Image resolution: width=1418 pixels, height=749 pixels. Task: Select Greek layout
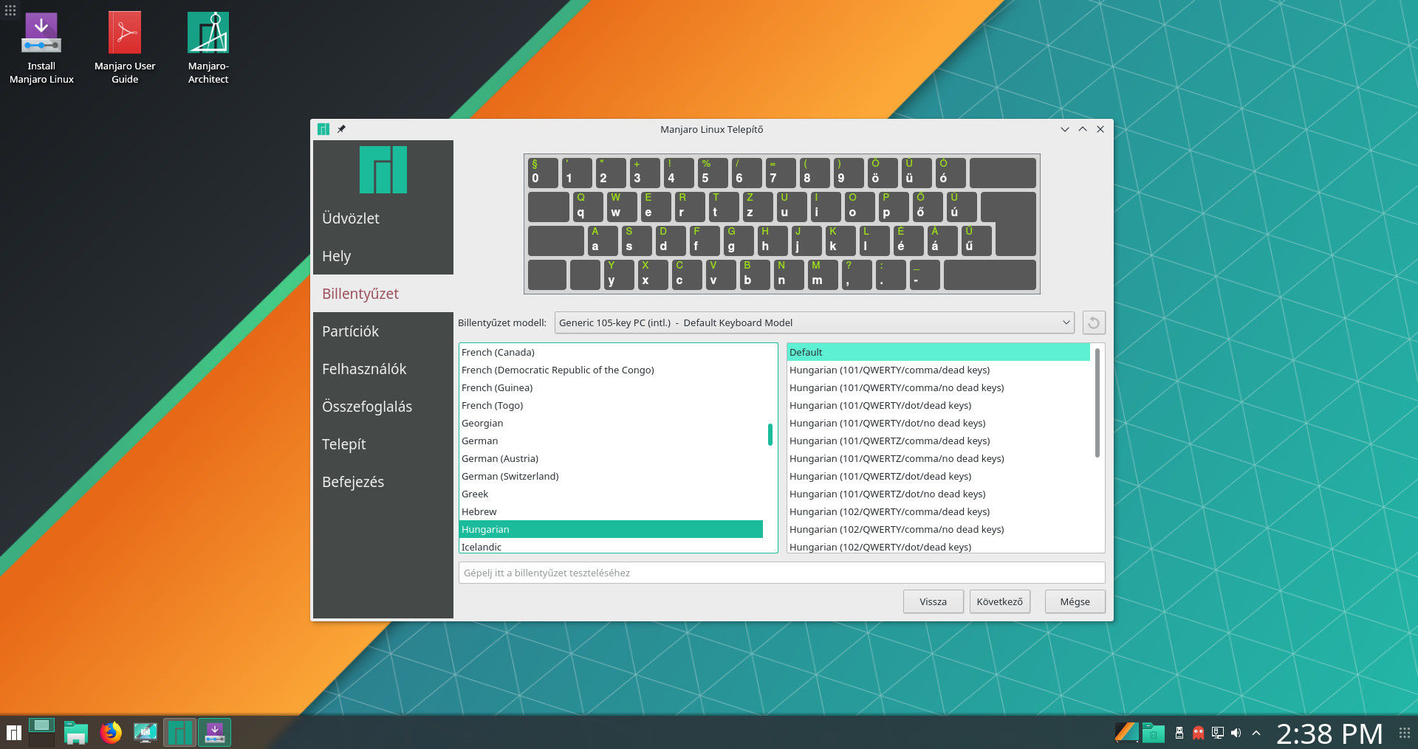click(x=611, y=494)
